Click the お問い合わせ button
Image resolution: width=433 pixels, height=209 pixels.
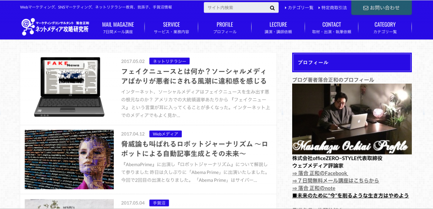(381, 8)
